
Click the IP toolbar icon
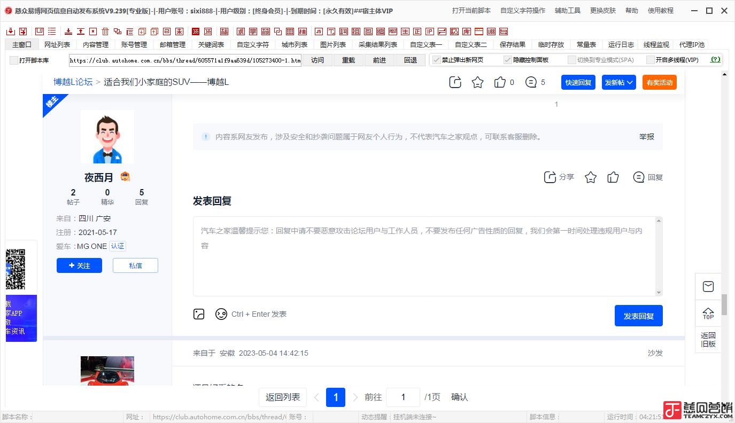point(430,32)
